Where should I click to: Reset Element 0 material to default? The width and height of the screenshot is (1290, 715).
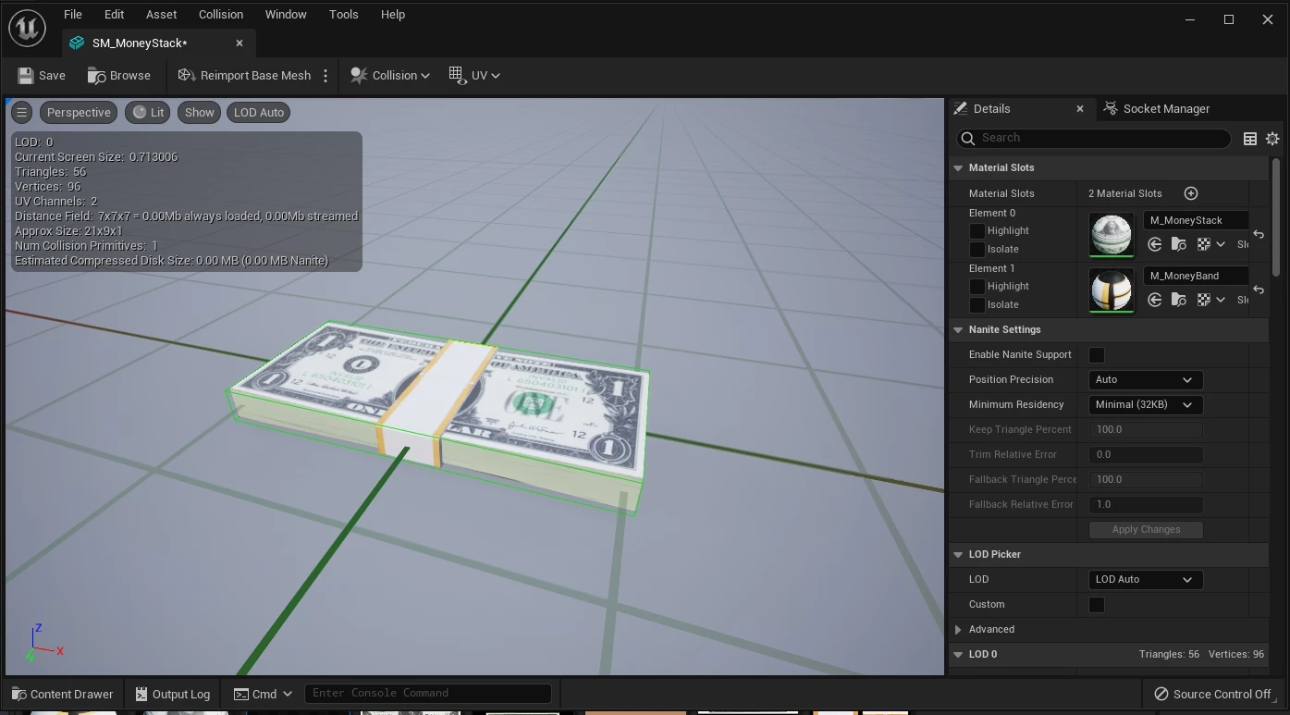(x=1259, y=235)
